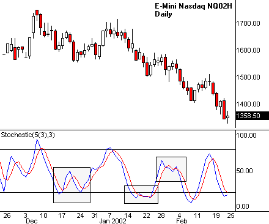Click the '10' date axis label
Screen dimensions: 269x224
pos(43,215)
